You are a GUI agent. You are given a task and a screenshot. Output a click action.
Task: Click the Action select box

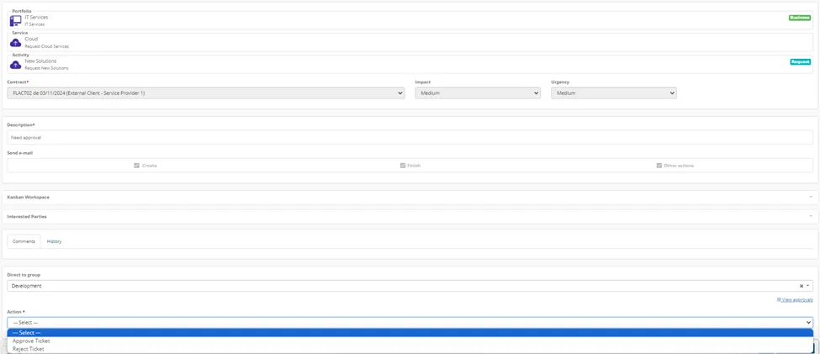pyautogui.click(x=410, y=323)
